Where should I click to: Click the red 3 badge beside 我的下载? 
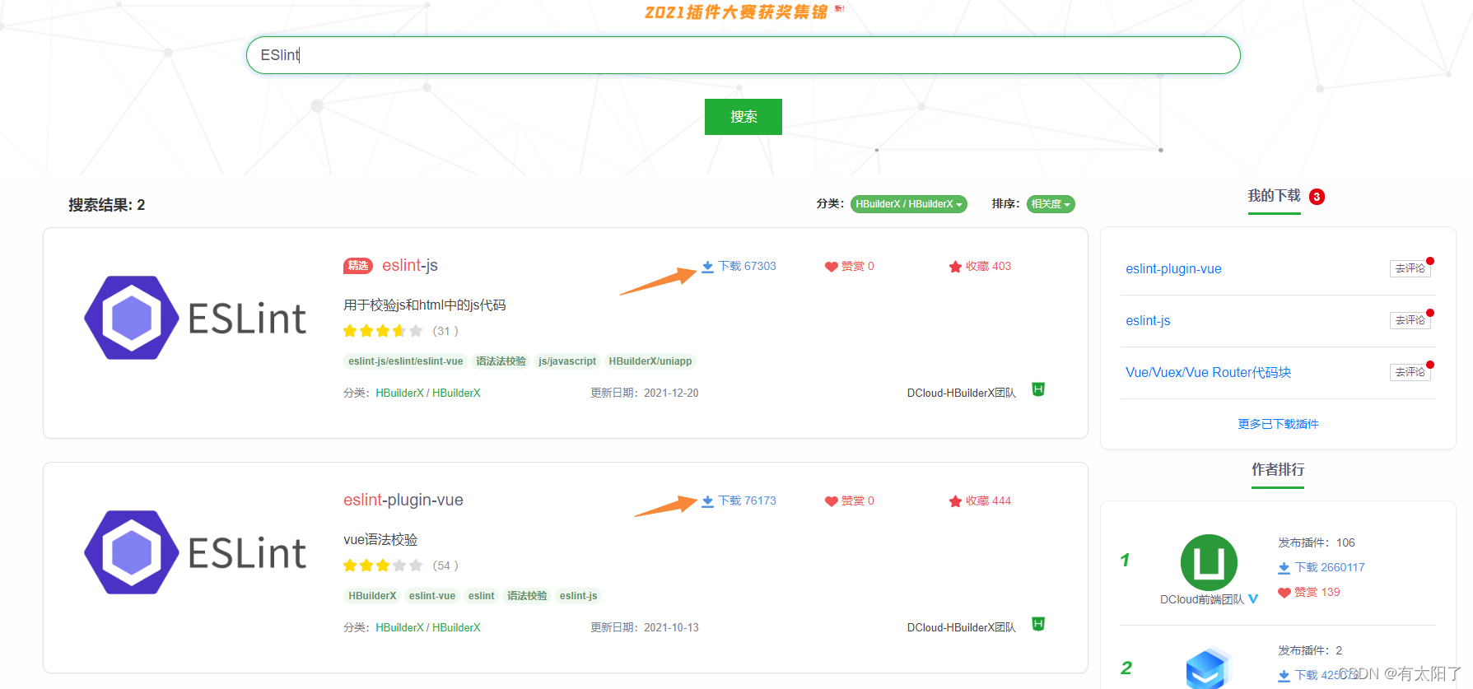coord(1317,197)
